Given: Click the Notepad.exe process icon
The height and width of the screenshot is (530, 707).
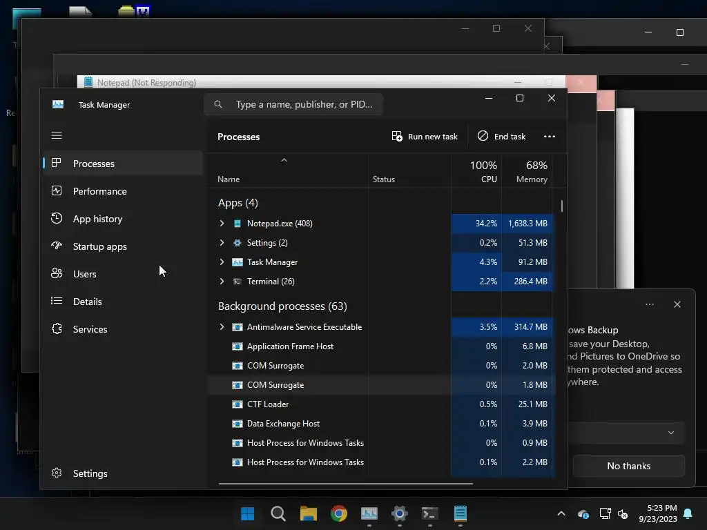Looking at the screenshot, I should tap(238, 224).
